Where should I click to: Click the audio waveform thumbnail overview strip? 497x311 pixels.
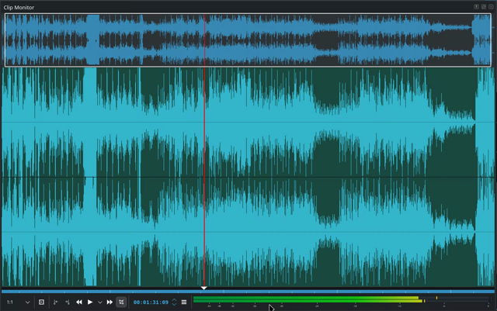click(x=248, y=40)
